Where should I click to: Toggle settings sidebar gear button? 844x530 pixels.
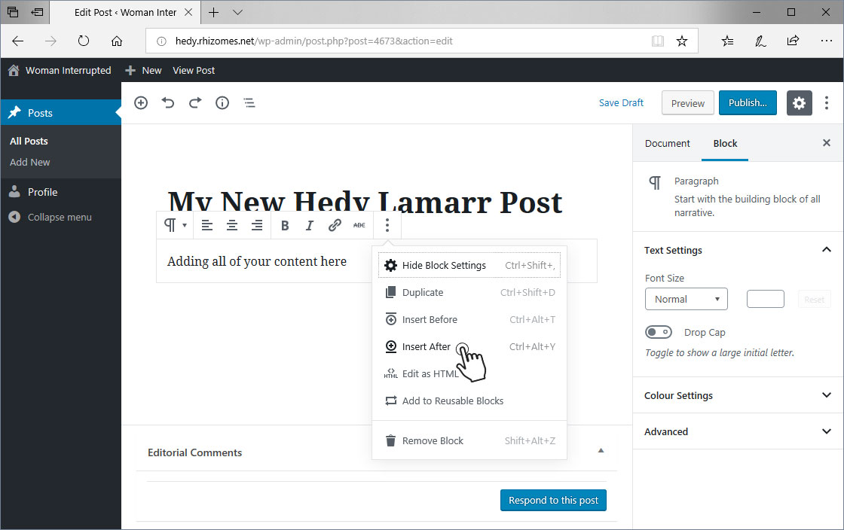point(800,102)
